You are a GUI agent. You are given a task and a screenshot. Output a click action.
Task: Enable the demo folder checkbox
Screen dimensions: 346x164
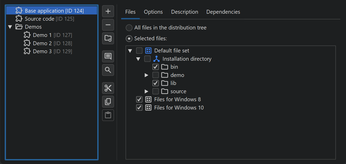click(x=156, y=75)
